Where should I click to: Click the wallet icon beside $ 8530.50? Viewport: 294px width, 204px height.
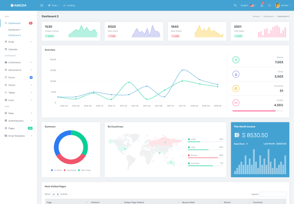237,135
